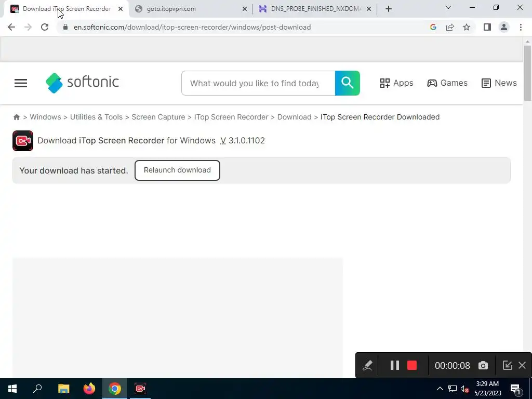Stop the recording with red square
Screen dimensions: 532x399
(412, 365)
